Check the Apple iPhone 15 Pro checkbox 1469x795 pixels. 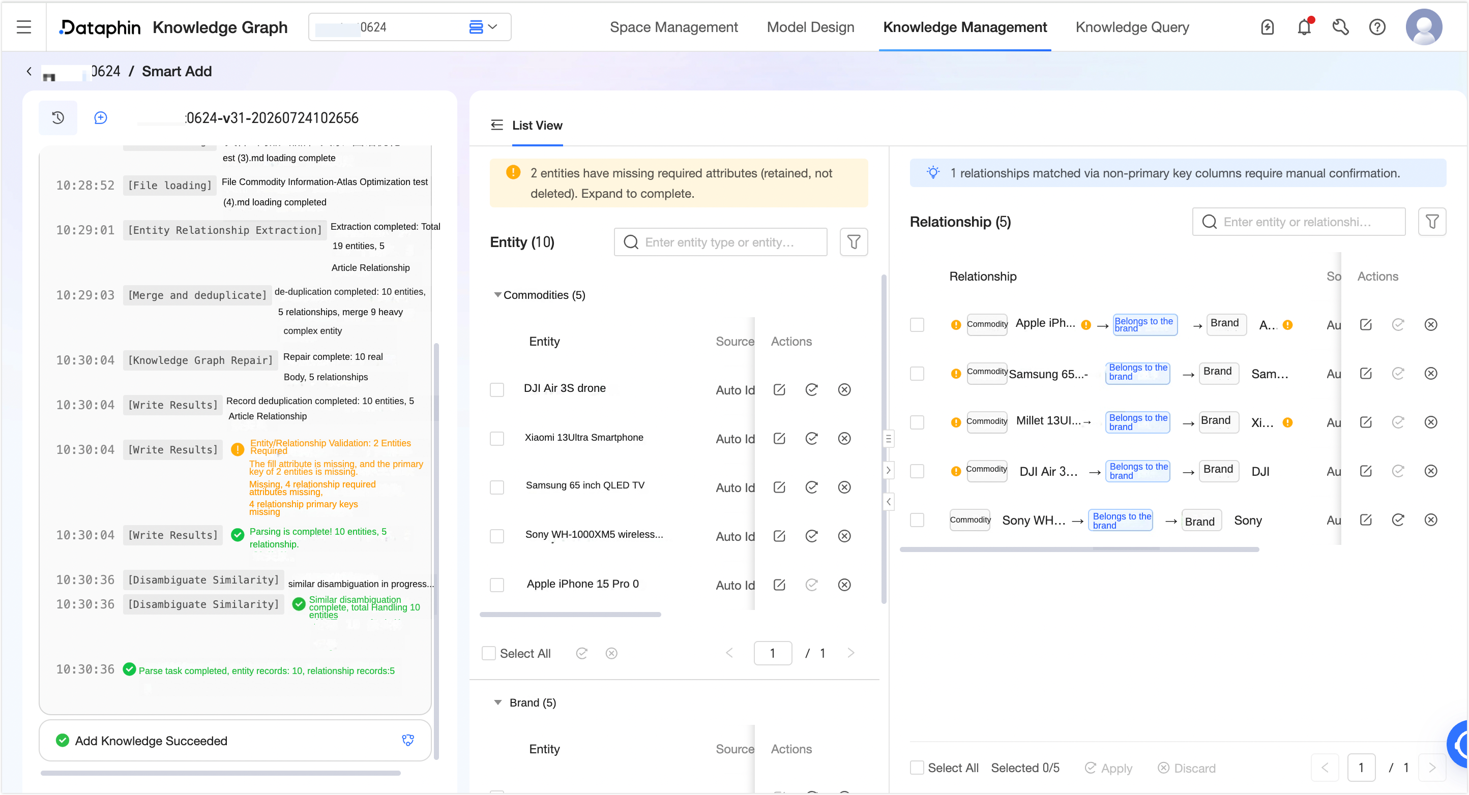497,585
